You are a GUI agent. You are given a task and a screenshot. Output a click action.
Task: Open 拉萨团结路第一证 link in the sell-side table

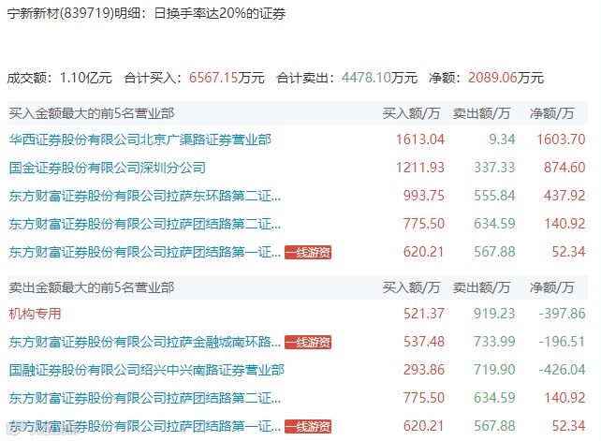point(145,426)
